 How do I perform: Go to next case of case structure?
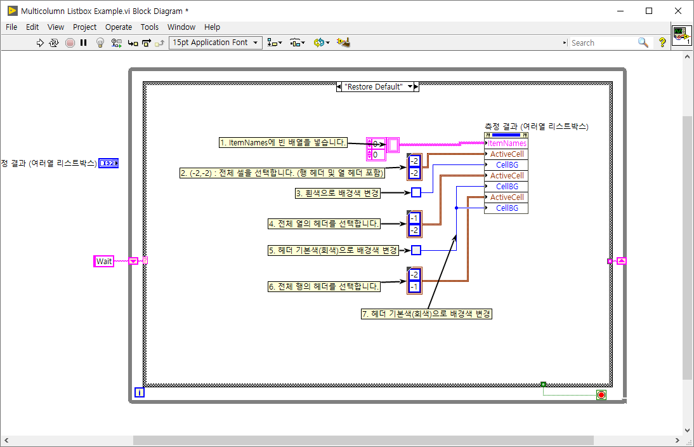416,87
